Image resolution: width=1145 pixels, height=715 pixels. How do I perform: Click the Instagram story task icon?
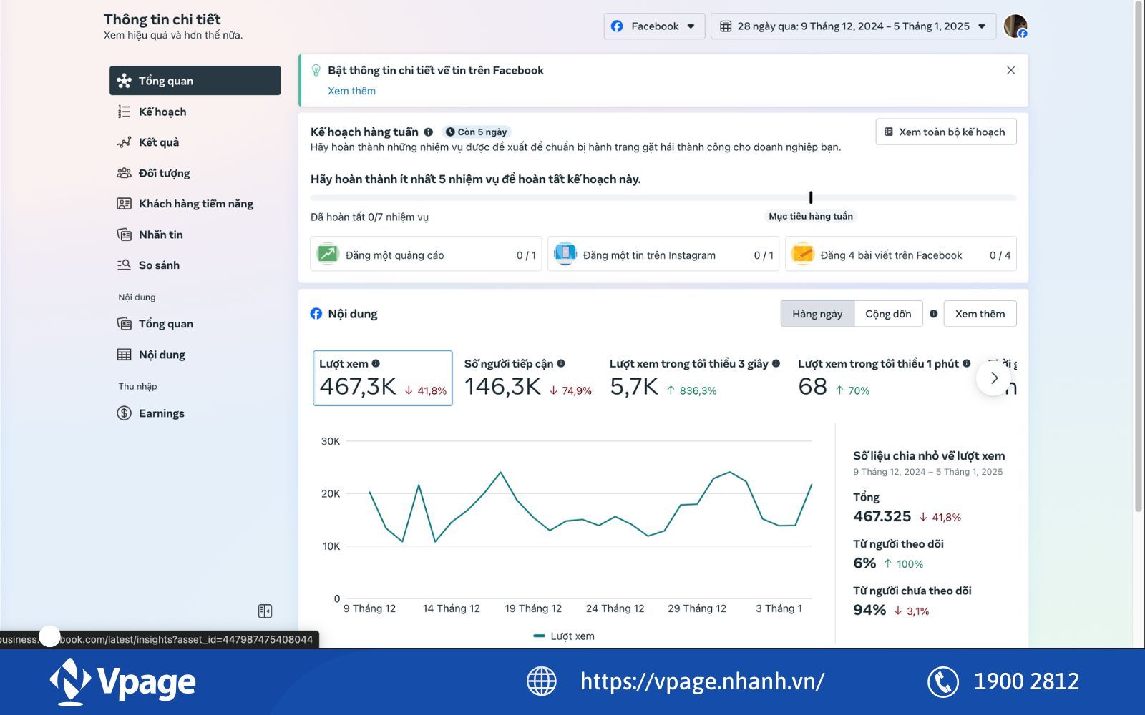click(x=565, y=254)
